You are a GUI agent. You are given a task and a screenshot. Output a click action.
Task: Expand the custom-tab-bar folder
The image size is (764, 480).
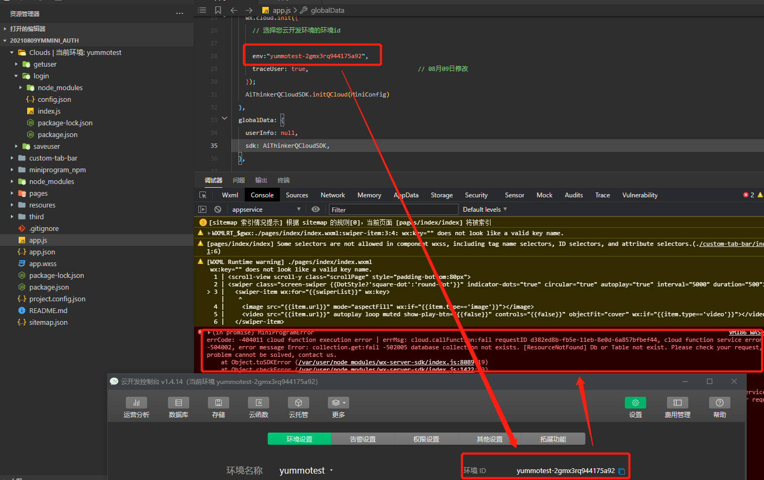12,158
